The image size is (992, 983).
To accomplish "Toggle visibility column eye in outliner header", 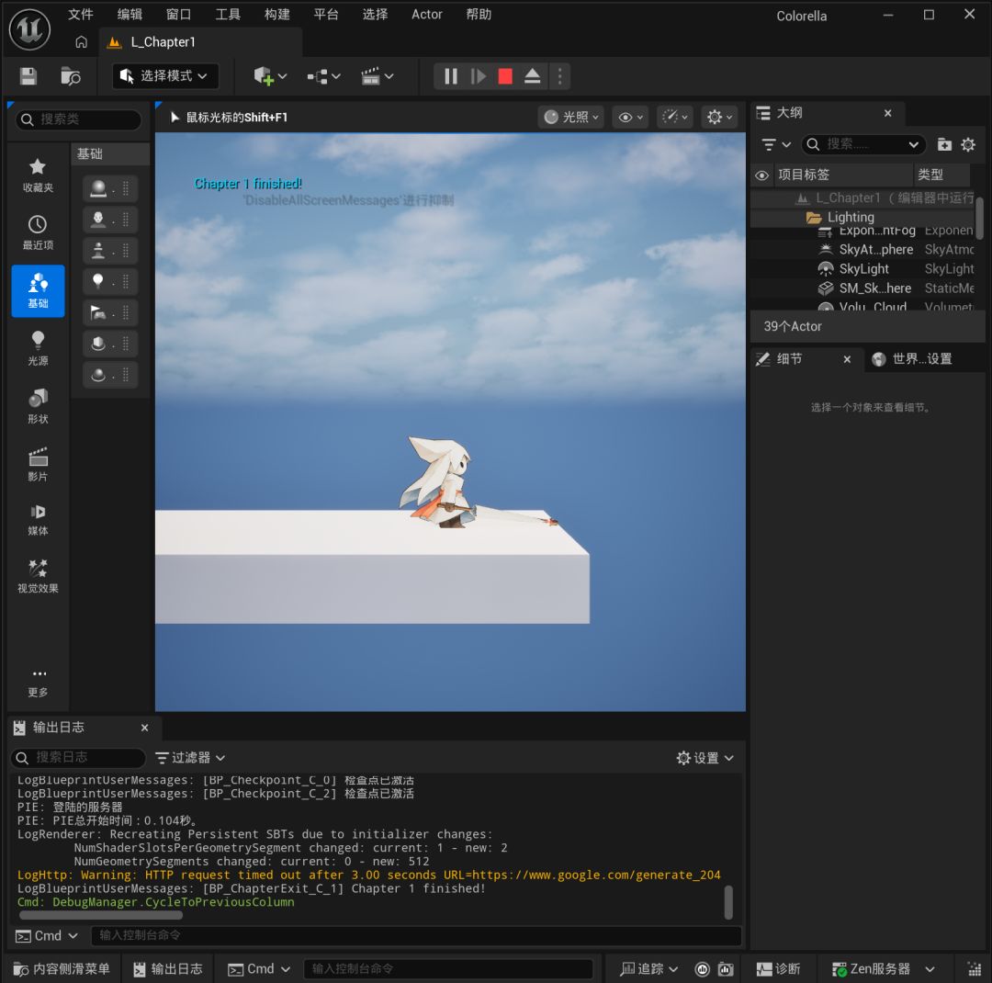I will (x=762, y=175).
